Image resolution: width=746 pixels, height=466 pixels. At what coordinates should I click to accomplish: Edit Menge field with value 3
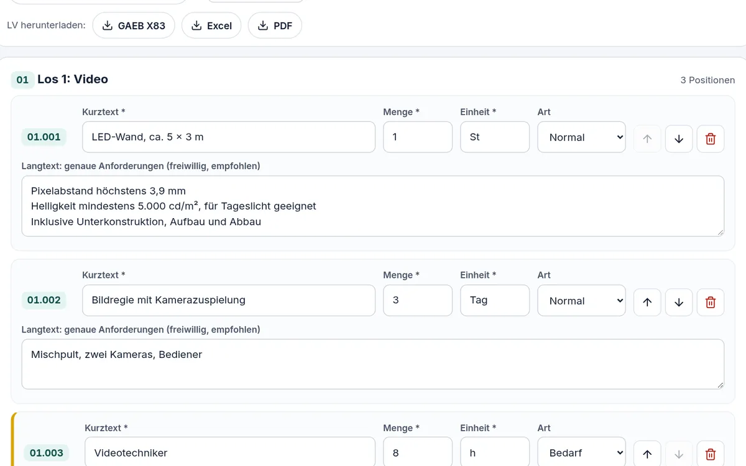click(x=418, y=300)
